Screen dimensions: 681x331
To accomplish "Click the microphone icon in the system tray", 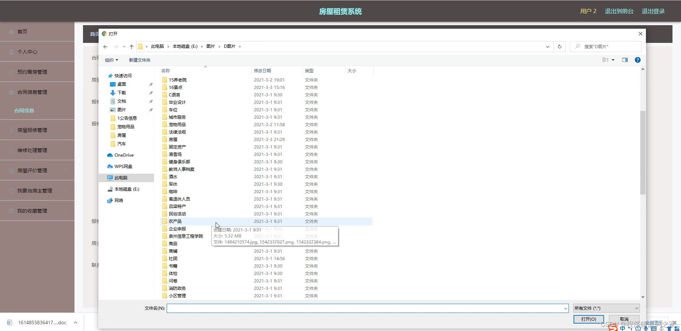I will (x=646, y=329).
